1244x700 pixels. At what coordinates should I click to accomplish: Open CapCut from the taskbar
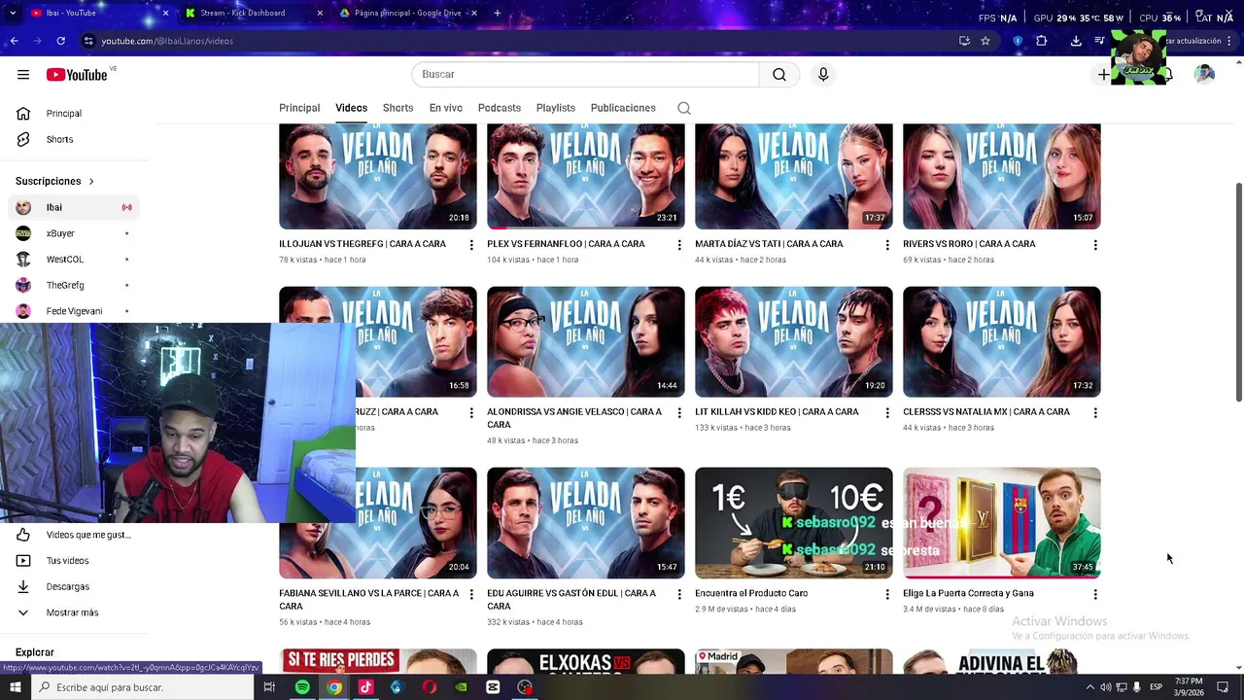493,687
